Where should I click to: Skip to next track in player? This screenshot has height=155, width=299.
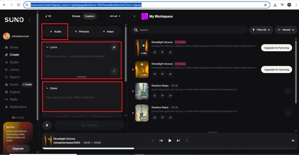coord(178,141)
